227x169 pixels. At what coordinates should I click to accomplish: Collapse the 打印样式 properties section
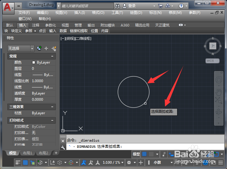pyautogui.click(x=52, y=120)
